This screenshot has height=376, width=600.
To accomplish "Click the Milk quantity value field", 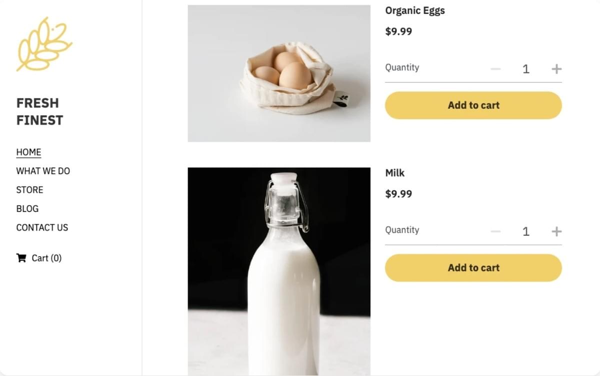I will pos(525,231).
